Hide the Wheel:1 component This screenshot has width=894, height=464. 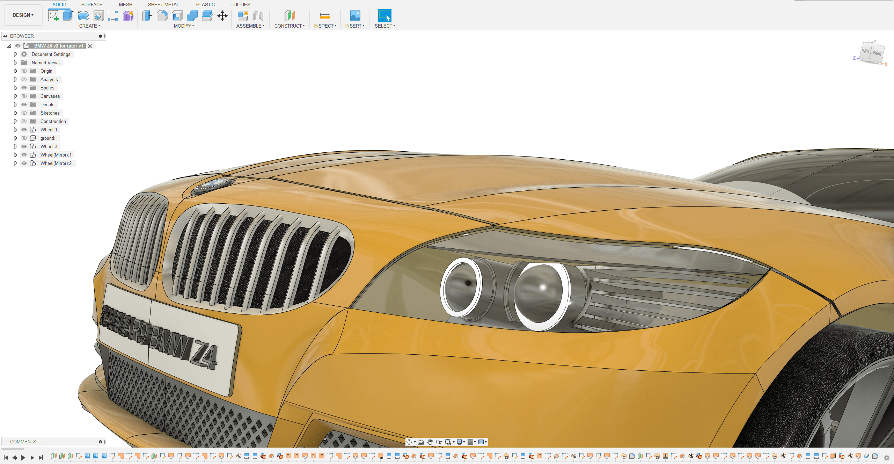pyautogui.click(x=24, y=130)
